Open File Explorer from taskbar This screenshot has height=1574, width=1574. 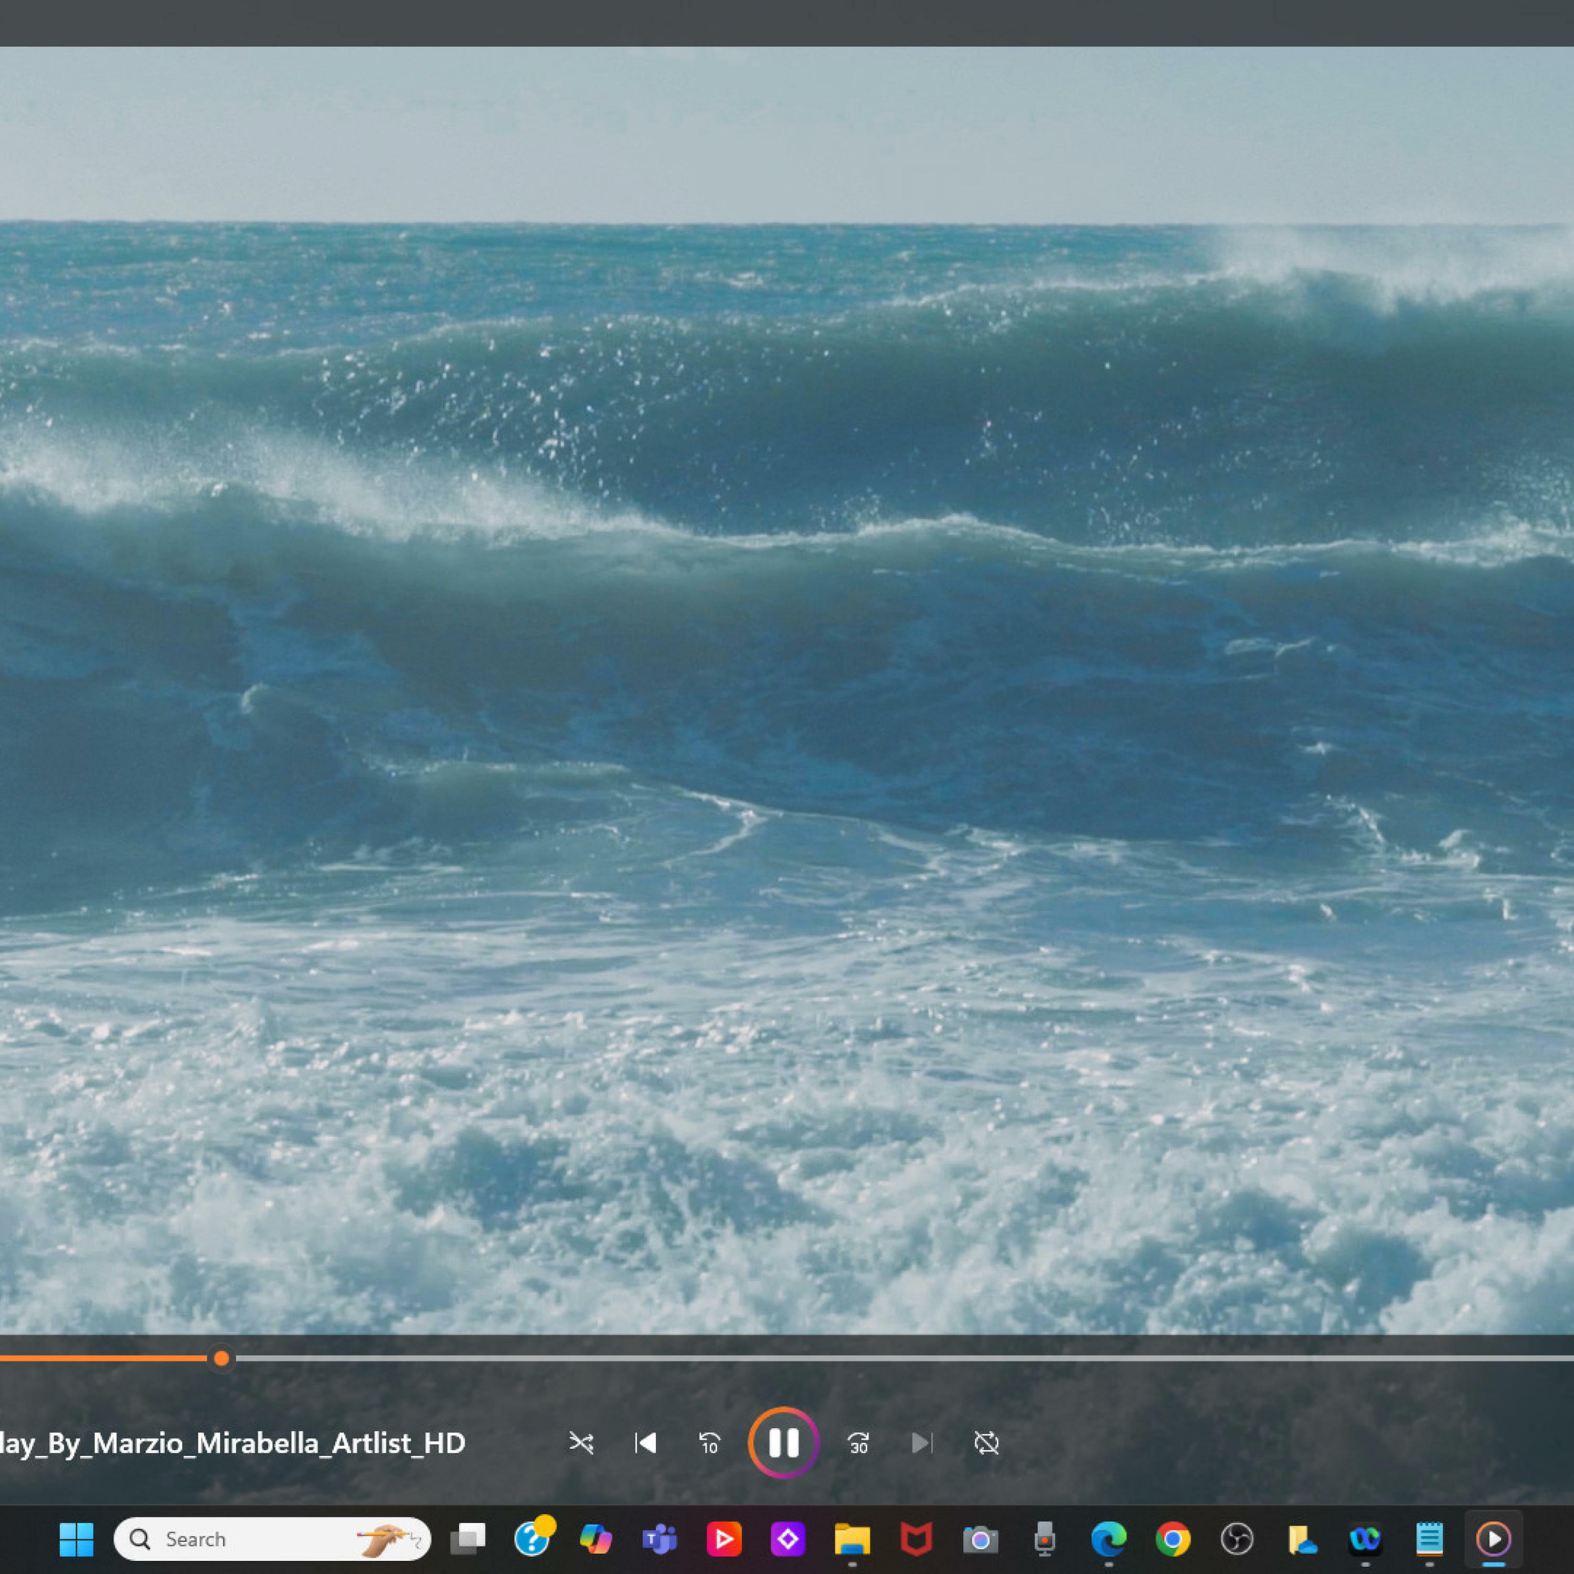(x=852, y=1539)
